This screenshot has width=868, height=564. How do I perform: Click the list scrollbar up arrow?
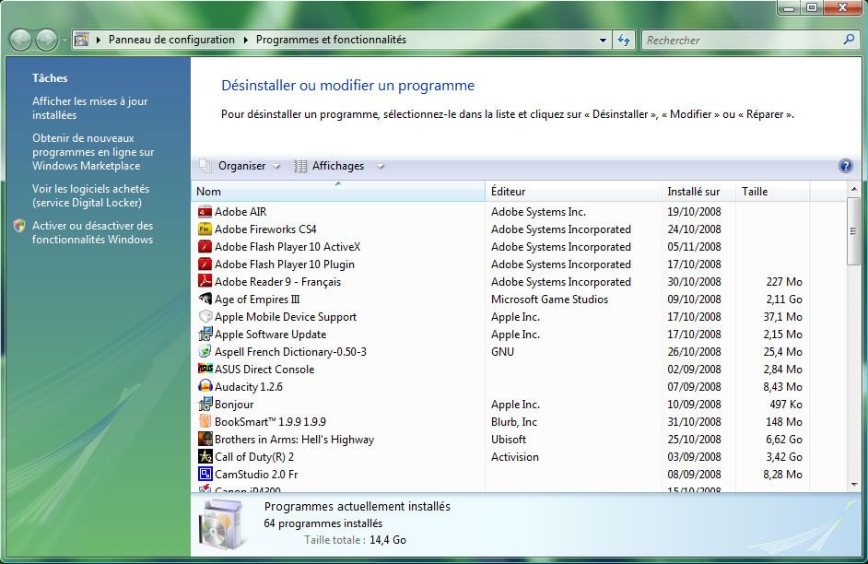click(x=853, y=189)
